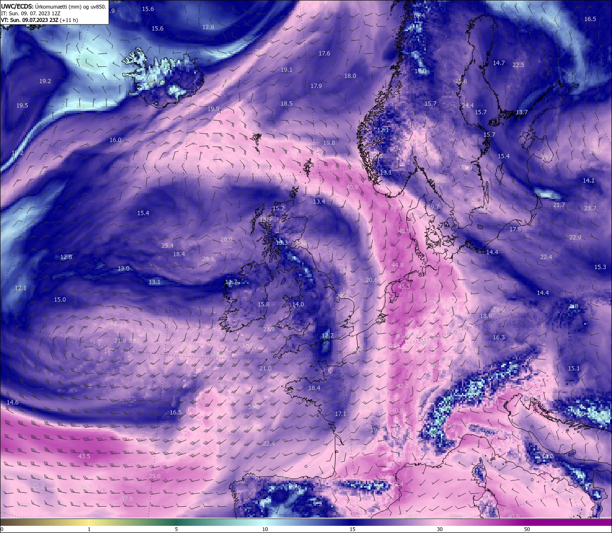The width and height of the screenshot is (612, 533).
Task: Click the '25.4' map value
Action: point(167,246)
